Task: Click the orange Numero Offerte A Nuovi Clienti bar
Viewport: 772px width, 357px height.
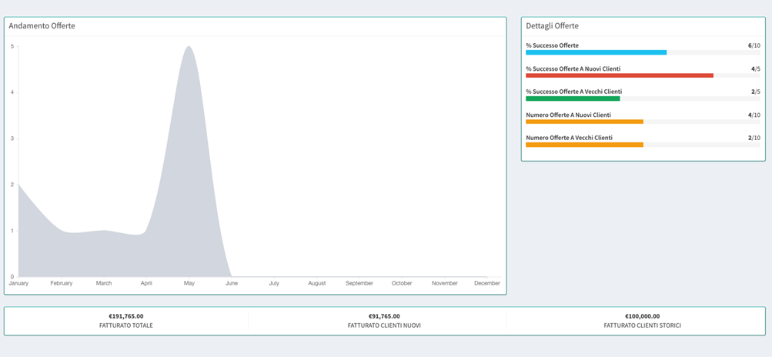Action: pyautogui.click(x=584, y=122)
